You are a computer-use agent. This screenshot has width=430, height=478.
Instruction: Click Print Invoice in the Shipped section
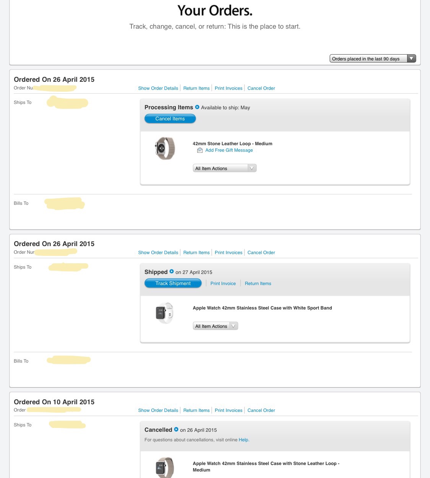pyautogui.click(x=223, y=284)
